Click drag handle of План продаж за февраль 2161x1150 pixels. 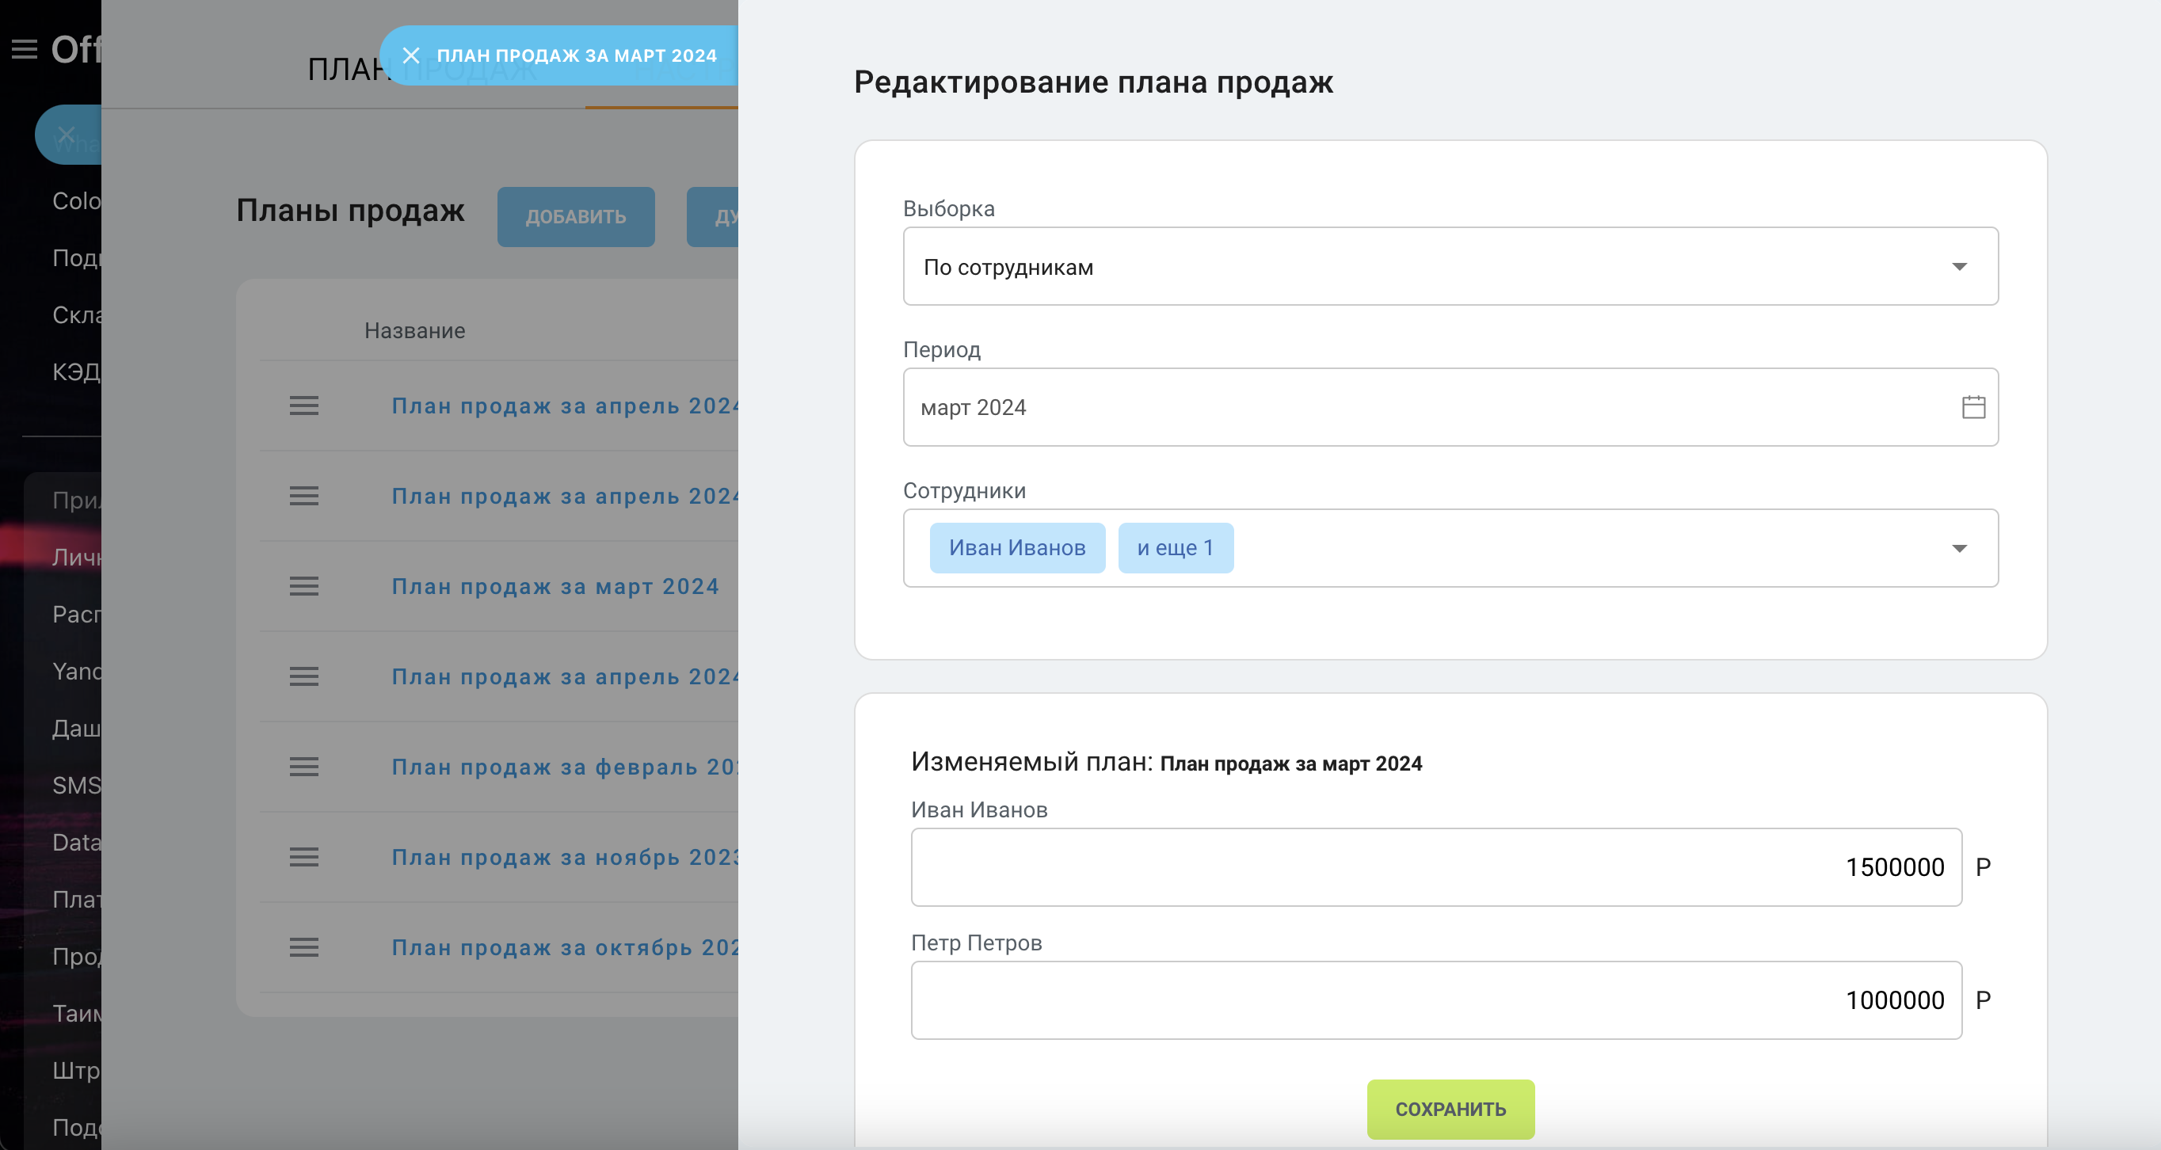click(303, 767)
